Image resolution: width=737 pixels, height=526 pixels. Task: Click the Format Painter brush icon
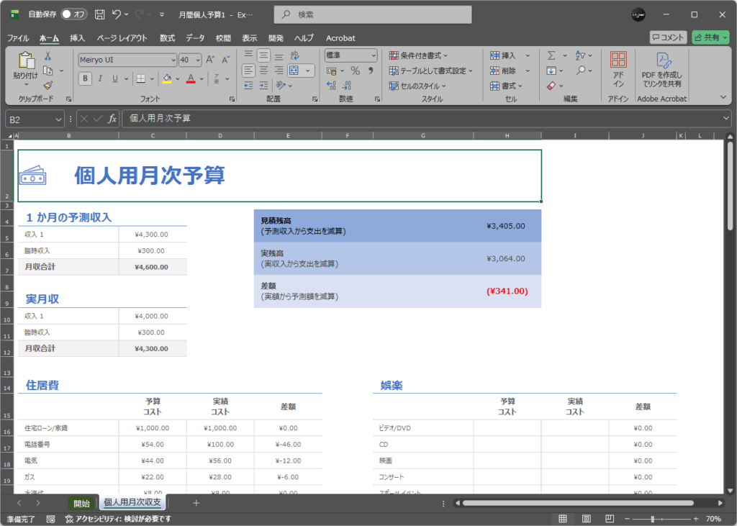click(x=48, y=85)
